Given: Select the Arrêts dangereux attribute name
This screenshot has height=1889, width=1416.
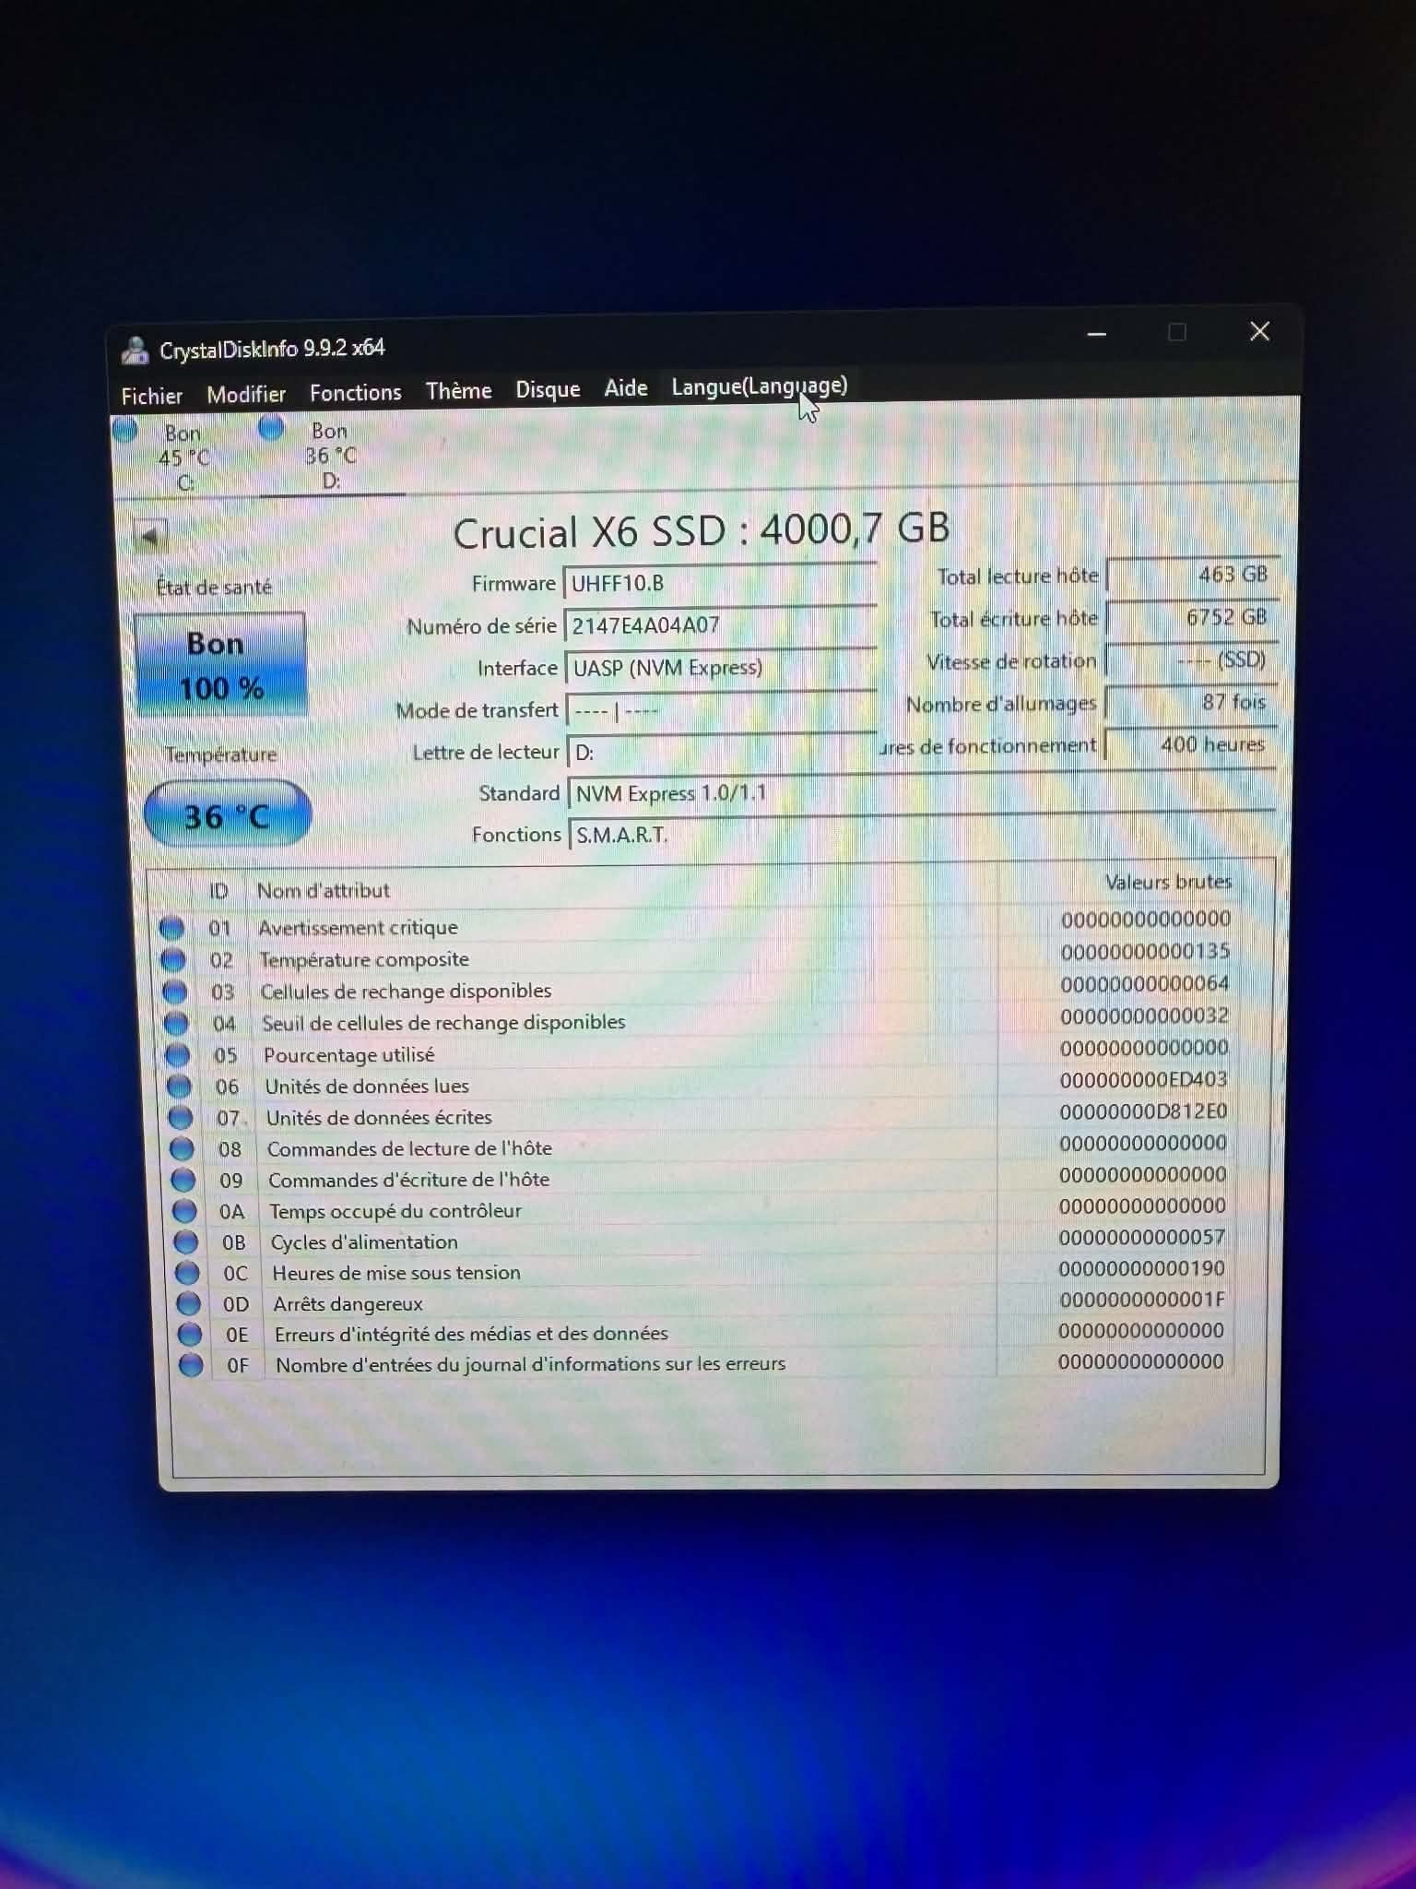Looking at the screenshot, I should 348,1304.
